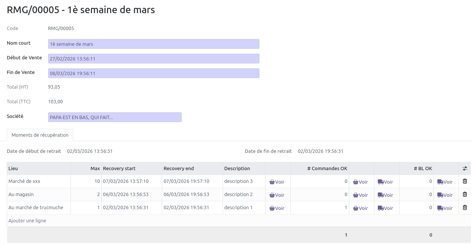Click basket Voir after Commandes OK, trucmuche row
Viewport: 472px width, 246px height.
click(360, 208)
